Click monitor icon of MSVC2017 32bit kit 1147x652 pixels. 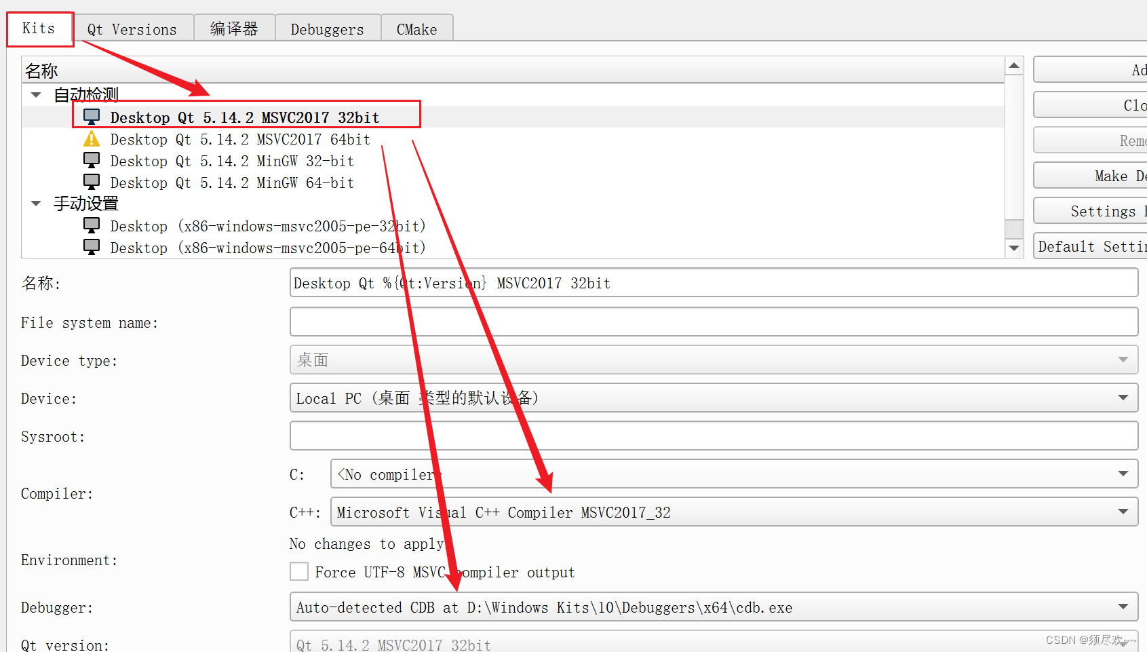click(92, 117)
